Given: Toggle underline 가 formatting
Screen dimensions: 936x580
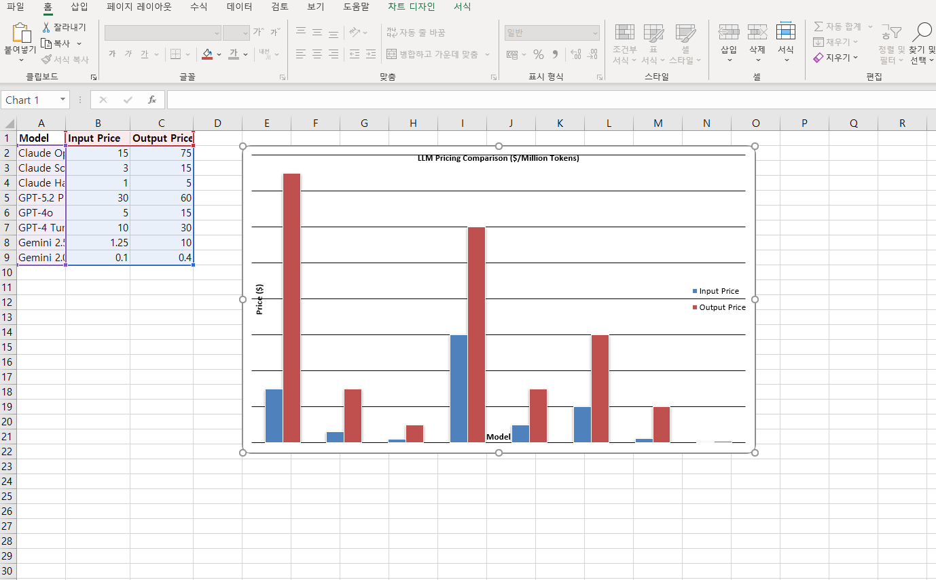Looking at the screenshot, I should point(145,54).
